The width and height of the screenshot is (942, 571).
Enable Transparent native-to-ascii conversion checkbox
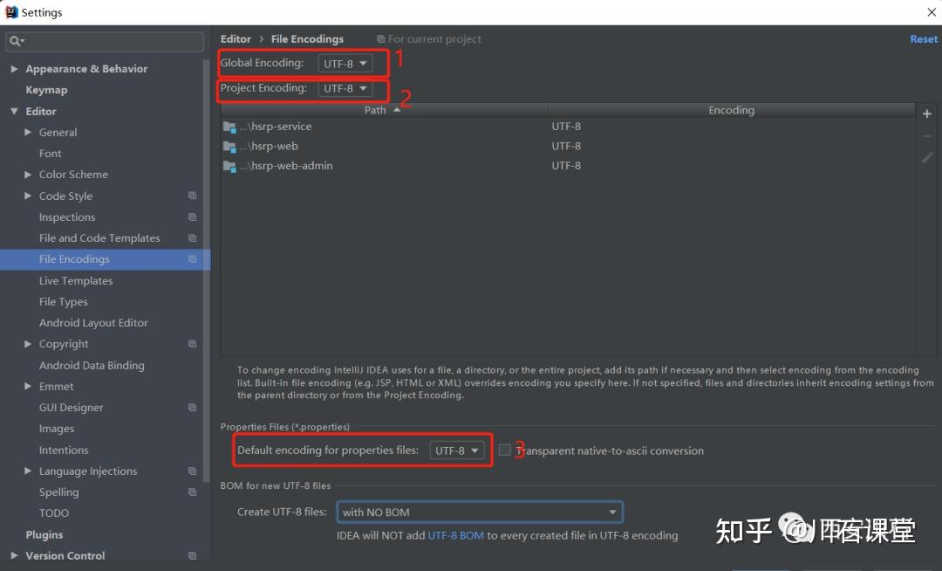[x=505, y=450]
